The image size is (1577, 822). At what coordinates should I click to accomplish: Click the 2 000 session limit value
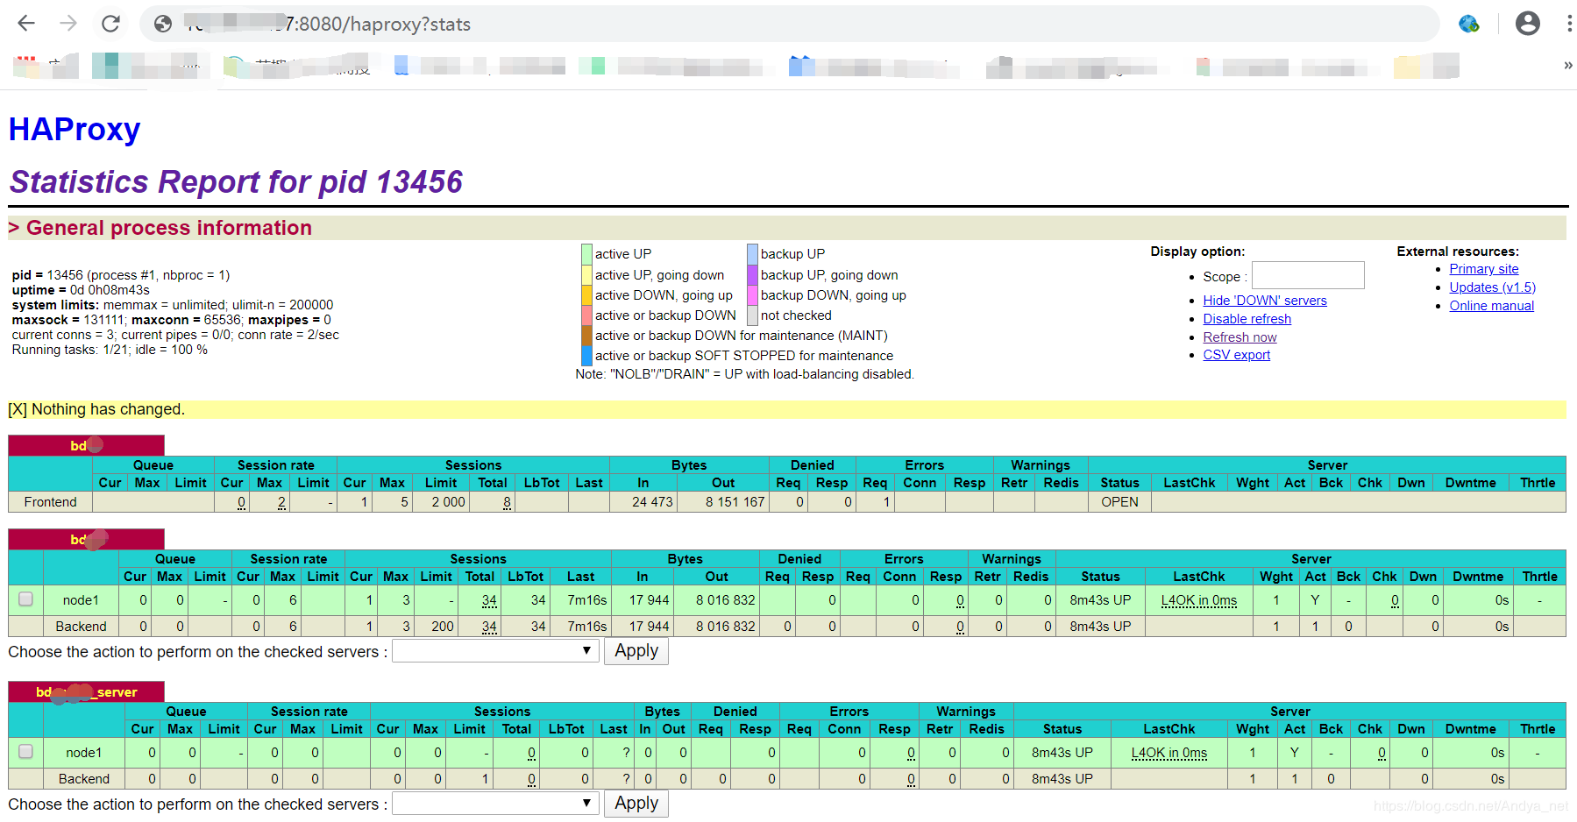point(449,502)
